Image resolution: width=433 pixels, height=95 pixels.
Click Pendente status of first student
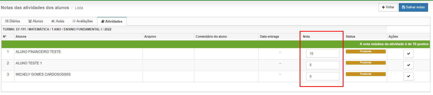click(x=366, y=51)
